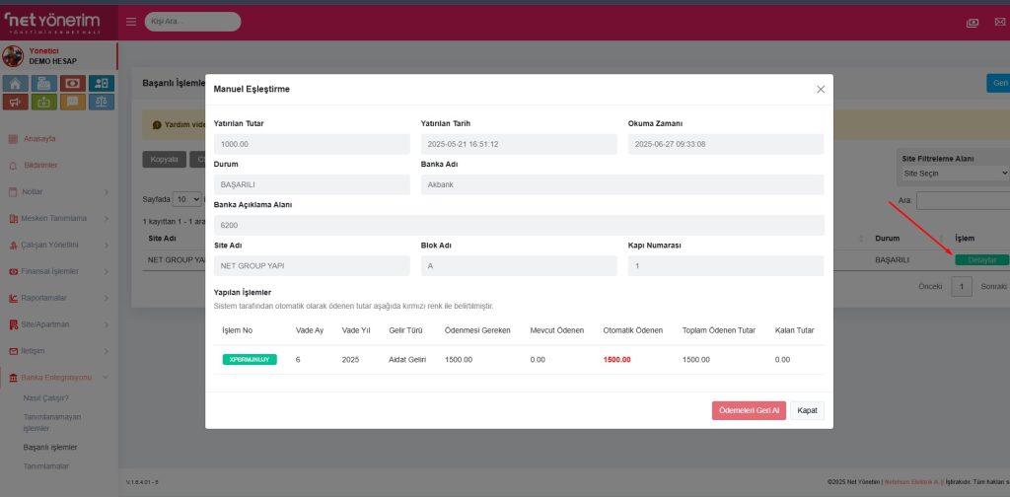1010x497 pixels.
Task: Click the cash icon in top header
Action: [973, 22]
